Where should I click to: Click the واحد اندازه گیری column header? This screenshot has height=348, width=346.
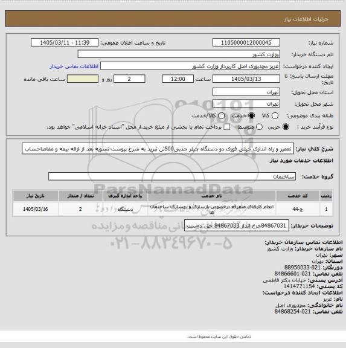click(x=125, y=196)
